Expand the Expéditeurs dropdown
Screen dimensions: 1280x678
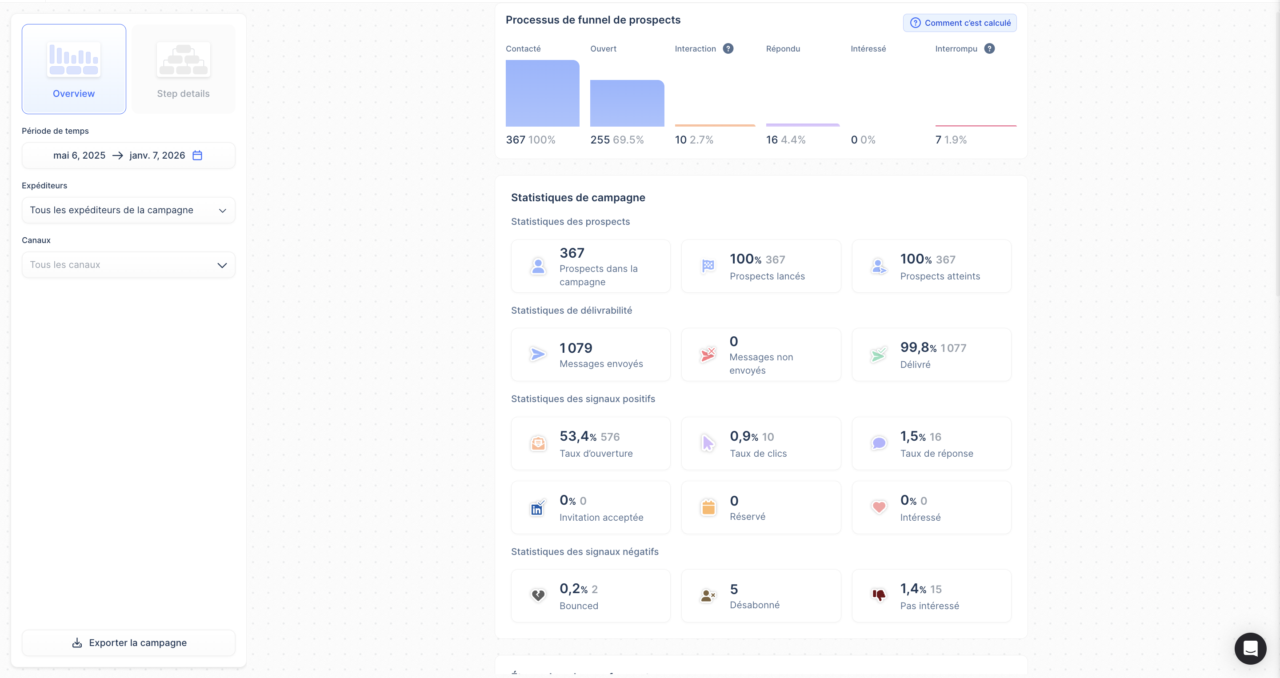tap(128, 210)
